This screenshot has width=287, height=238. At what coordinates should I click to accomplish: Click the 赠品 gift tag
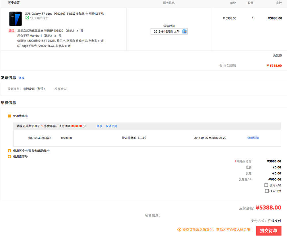pos(12,31)
